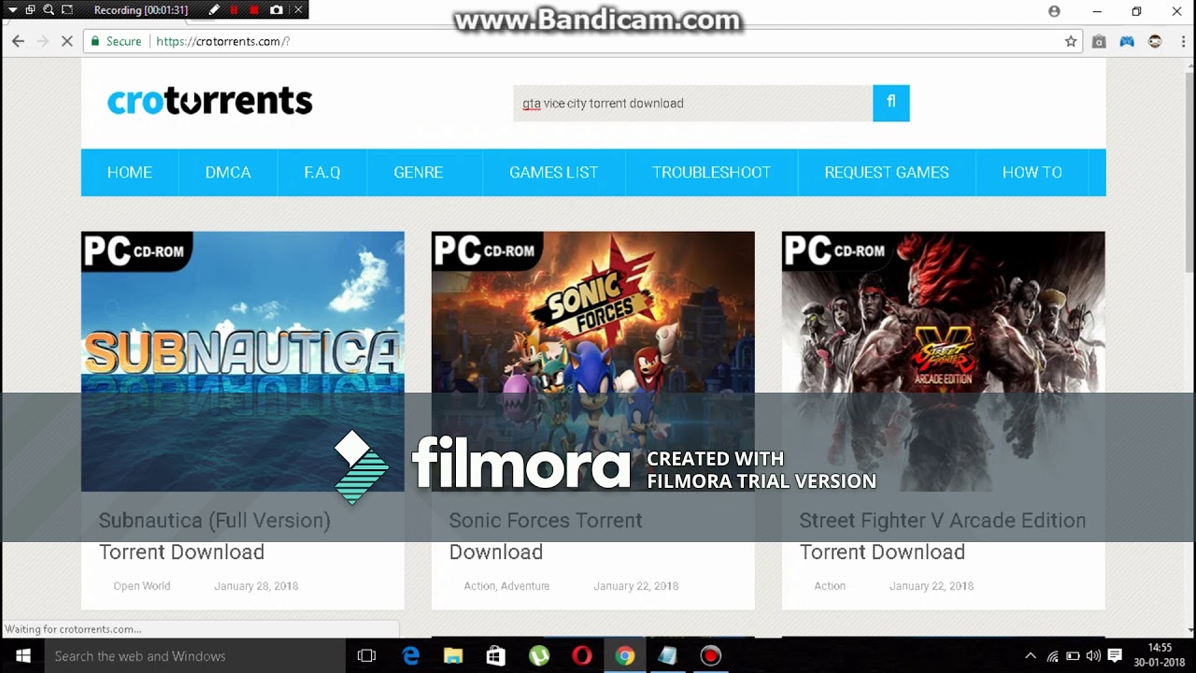Image resolution: width=1196 pixels, height=673 pixels.
Task: Open the Bandicam recorder taskbar icon
Action: point(711,656)
